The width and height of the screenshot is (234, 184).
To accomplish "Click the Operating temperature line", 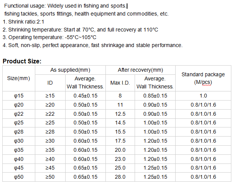I will 49,37.
